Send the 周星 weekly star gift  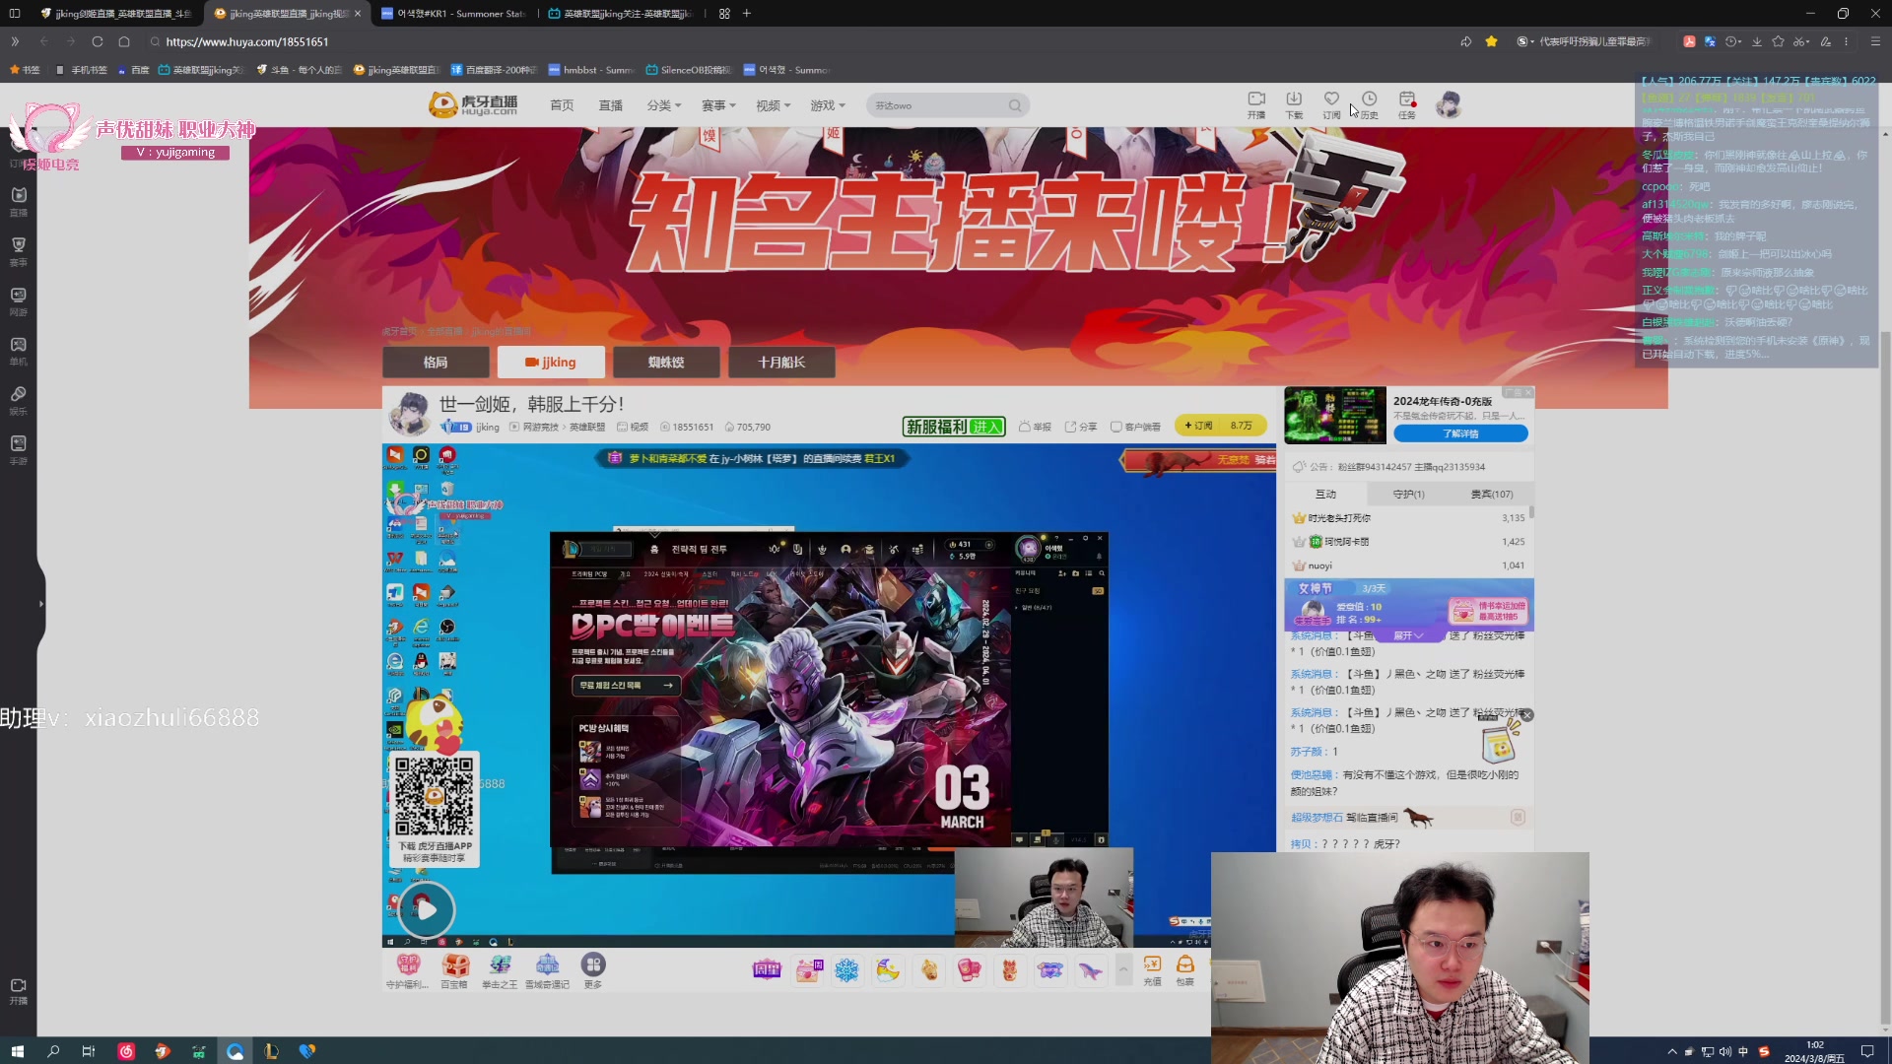[x=767, y=970]
